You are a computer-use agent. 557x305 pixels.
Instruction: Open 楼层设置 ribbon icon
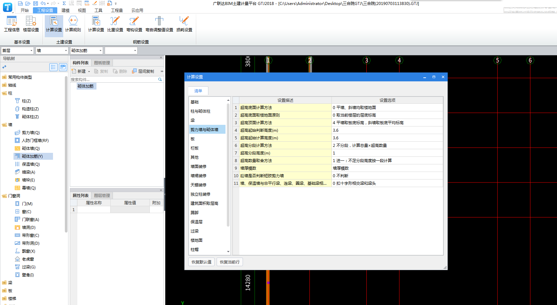(31, 24)
